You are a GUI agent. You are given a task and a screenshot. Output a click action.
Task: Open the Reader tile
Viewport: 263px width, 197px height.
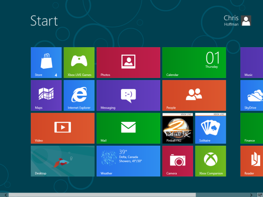[x=252, y=161]
